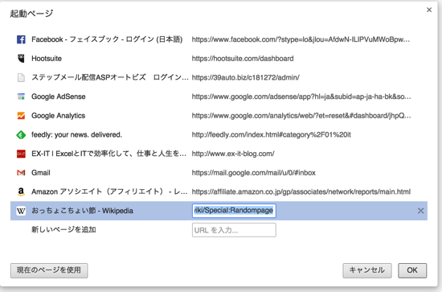
Task: Click the Hootsuite owl favicon
Action: (x=21, y=59)
